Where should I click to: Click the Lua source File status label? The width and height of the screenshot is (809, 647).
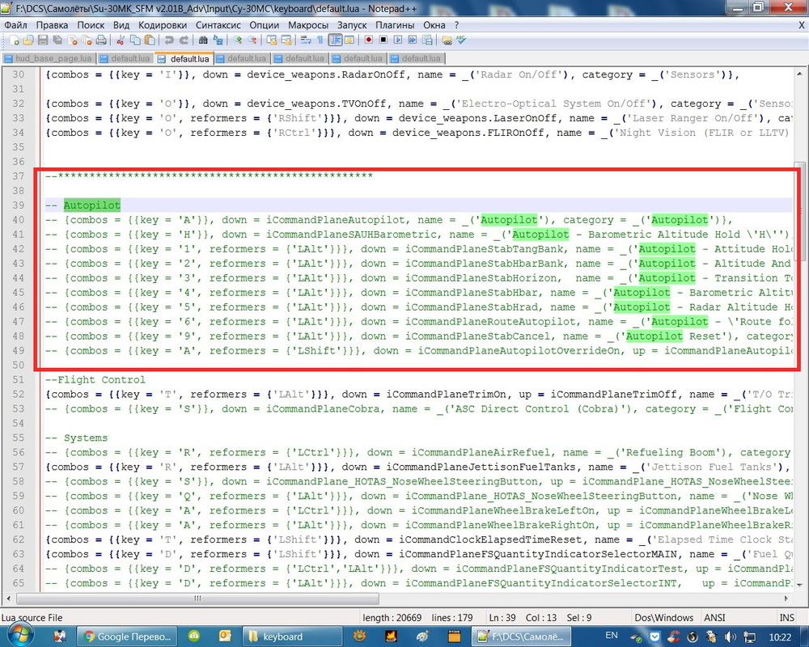point(32,618)
